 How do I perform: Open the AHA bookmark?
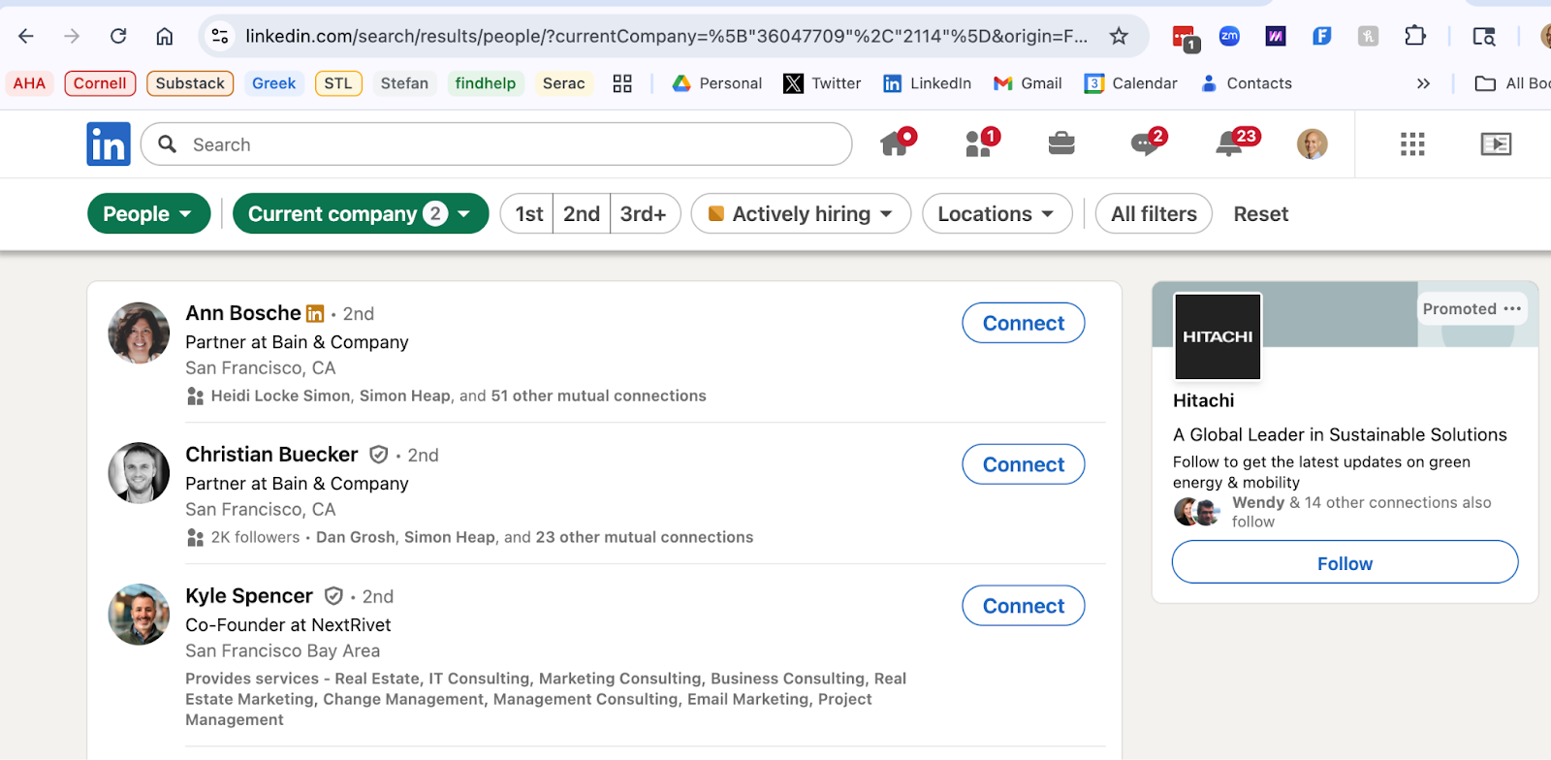29,83
